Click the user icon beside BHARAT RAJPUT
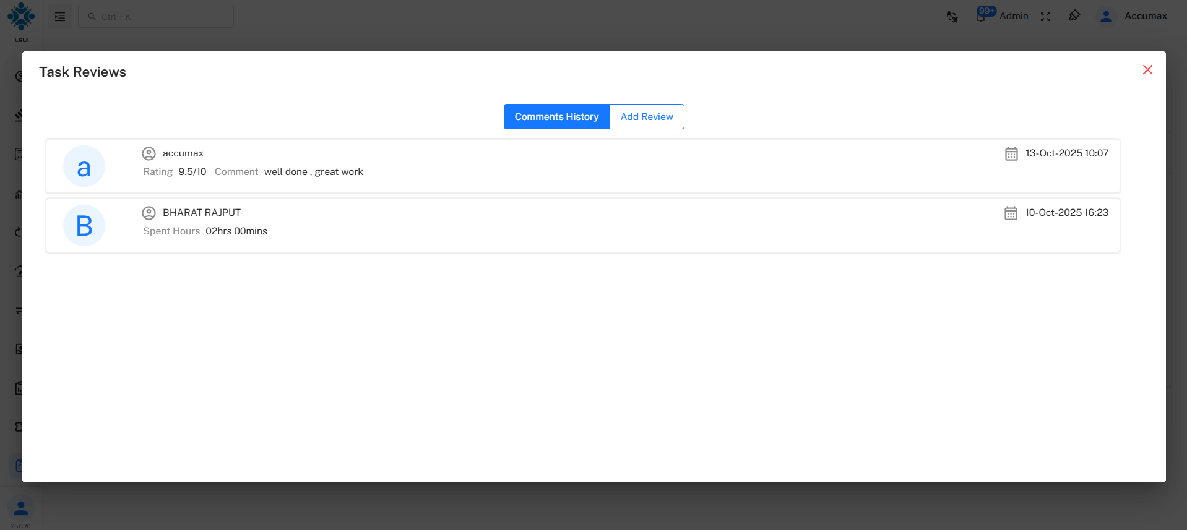1187x530 pixels. tap(149, 213)
